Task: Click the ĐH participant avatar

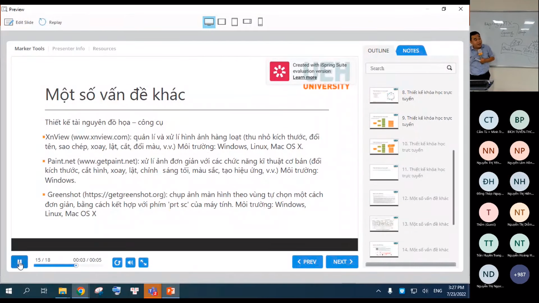Action: pyautogui.click(x=488, y=181)
